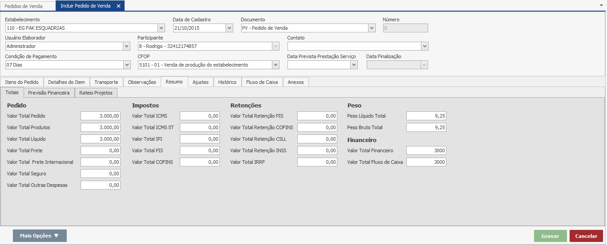Image resolution: width=607 pixels, height=245 pixels.
Task: Select the Valor Total Outras Despesas field
Action: pyautogui.click(x=101, y=185)
